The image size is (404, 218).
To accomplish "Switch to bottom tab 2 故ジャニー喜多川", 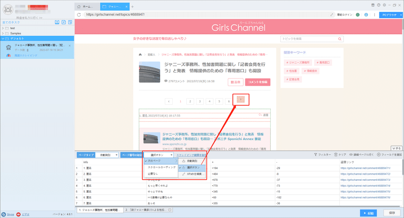I will tap(148, 210).
